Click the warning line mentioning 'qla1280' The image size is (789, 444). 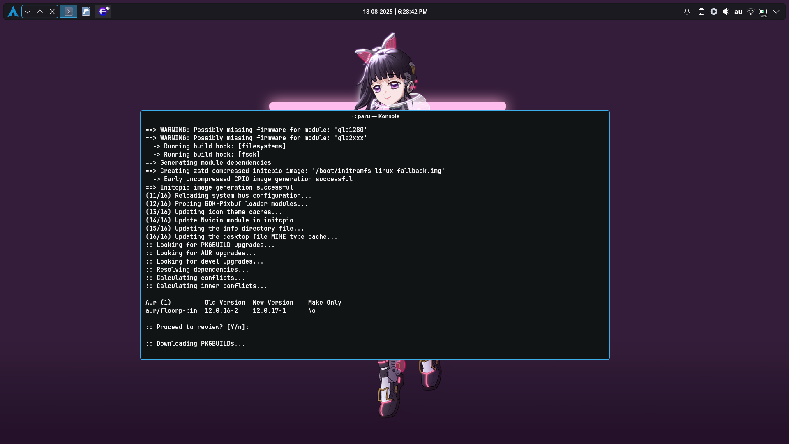coord(256,130)
